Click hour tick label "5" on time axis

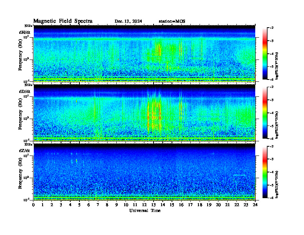(x=79, y=205)
